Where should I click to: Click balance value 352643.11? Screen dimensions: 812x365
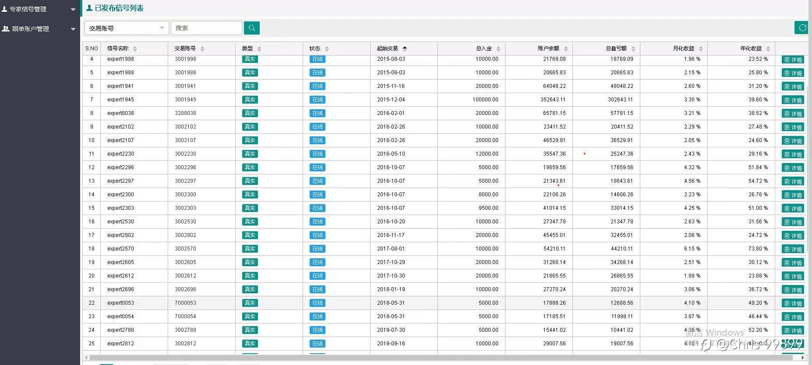click(553, 100)
